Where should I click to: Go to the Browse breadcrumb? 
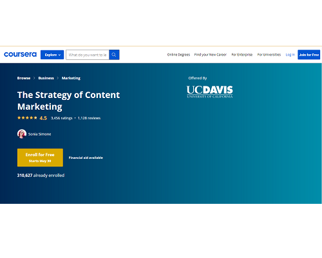pyautogui.click(x=24, y=78)
